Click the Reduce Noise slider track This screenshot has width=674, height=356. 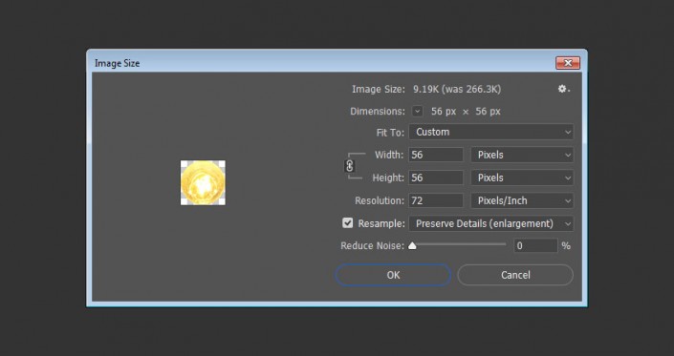458,244
